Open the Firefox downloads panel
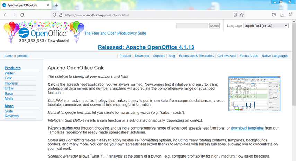 pos(282,15)
